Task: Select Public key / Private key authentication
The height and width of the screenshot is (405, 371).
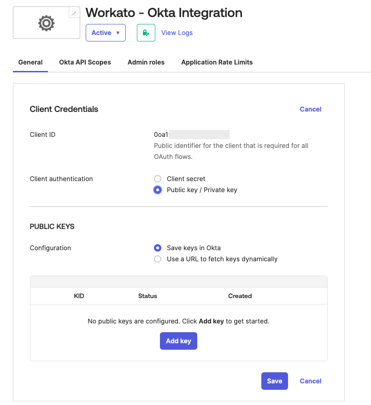Action: coord(158,190)
